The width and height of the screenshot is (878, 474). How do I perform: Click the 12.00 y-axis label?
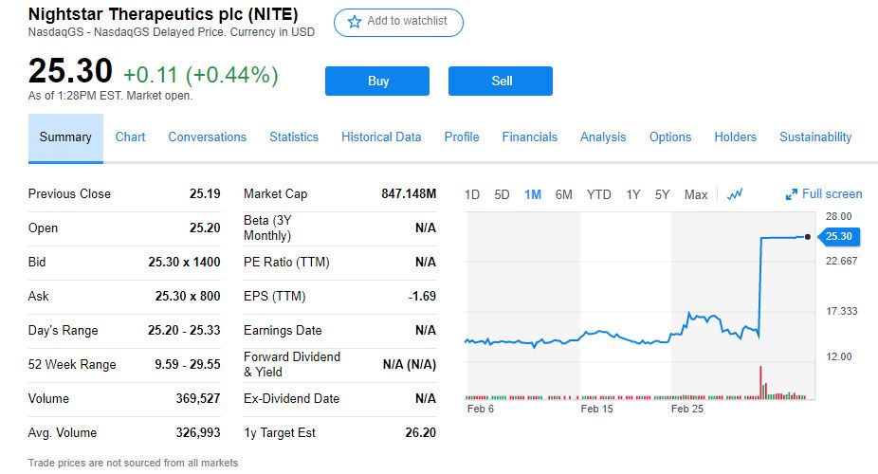click(x=839, y=357)
